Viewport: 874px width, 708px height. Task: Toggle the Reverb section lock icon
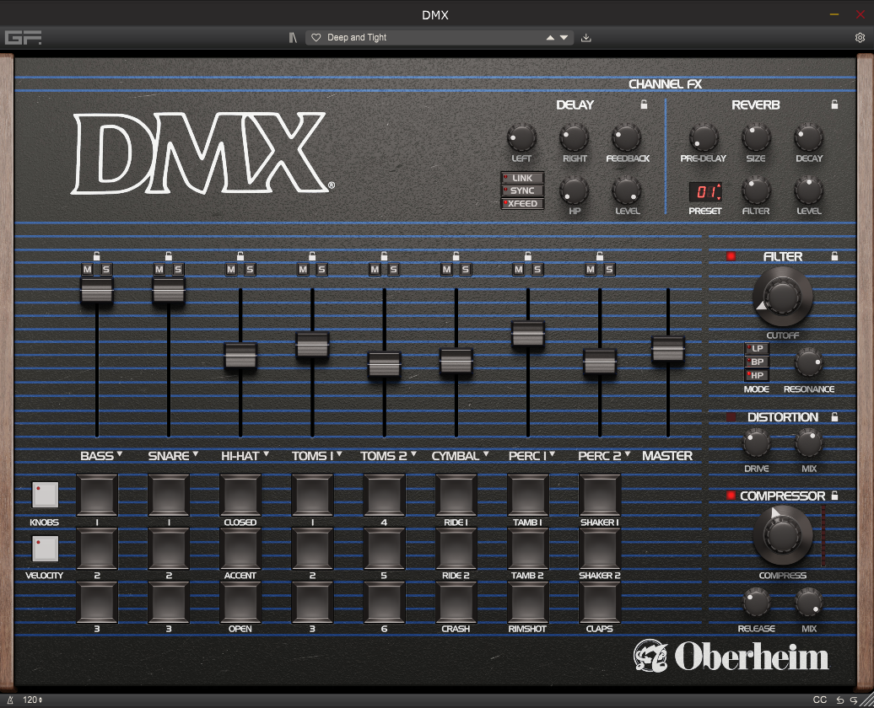click(834, 105)
